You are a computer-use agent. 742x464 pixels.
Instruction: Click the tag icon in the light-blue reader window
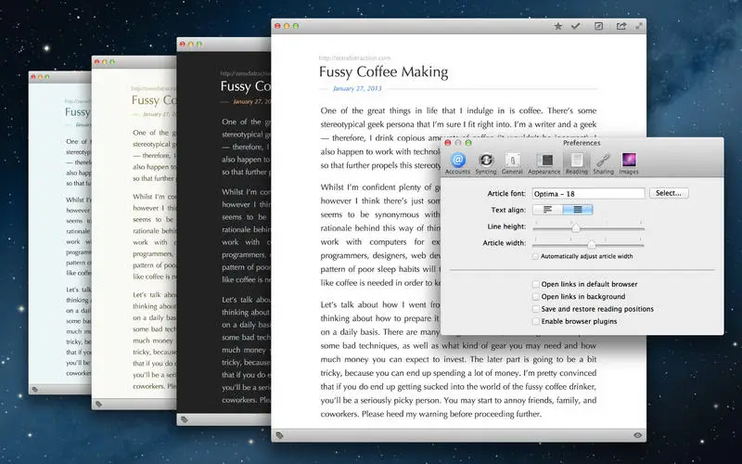tap(34, 390)
